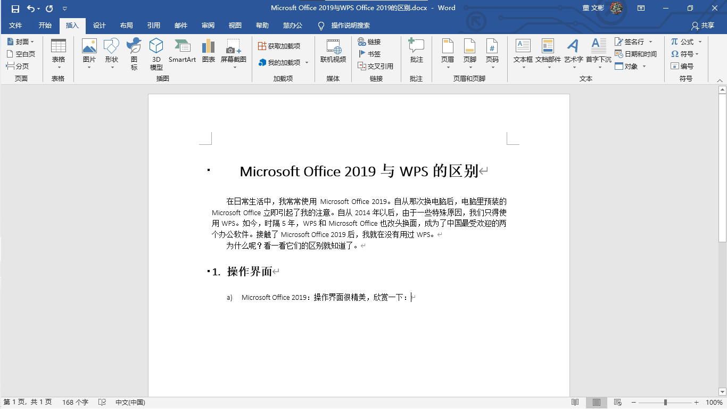Undo the last action
The height and width of the screenshot is (409, 727).
[x=31, y=9]
